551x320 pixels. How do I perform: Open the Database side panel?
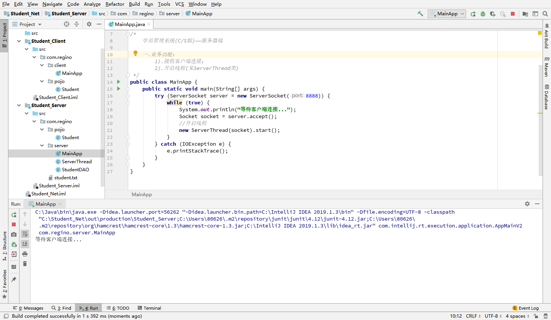(546, 97)
